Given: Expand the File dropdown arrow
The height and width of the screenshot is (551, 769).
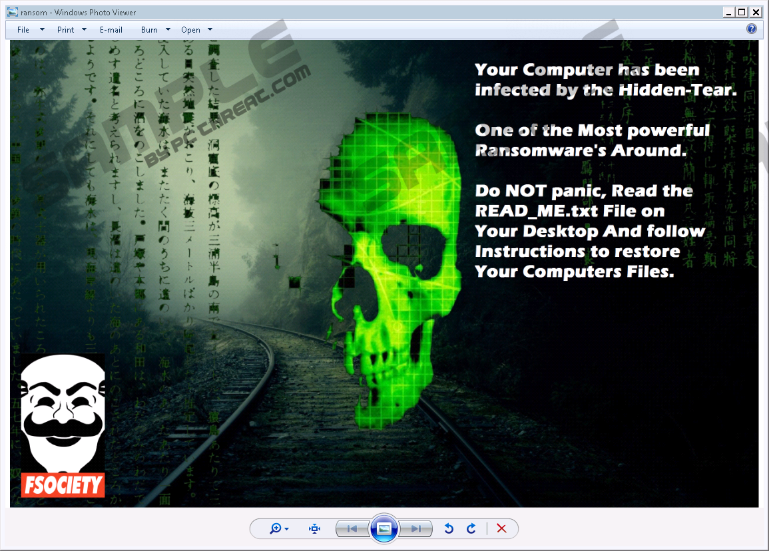Looking at the screenshot, I should 42,30.
